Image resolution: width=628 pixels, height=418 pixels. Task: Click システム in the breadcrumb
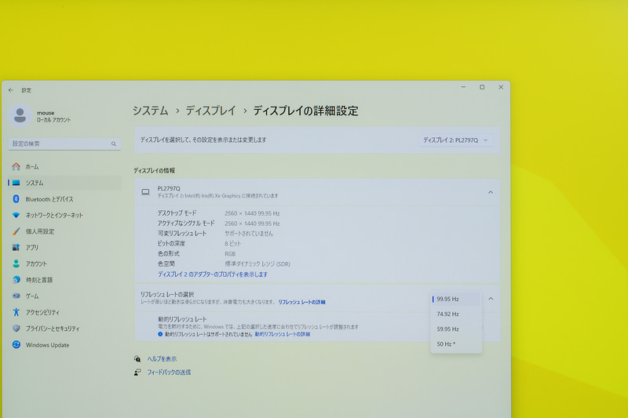(x=150, y=111)
